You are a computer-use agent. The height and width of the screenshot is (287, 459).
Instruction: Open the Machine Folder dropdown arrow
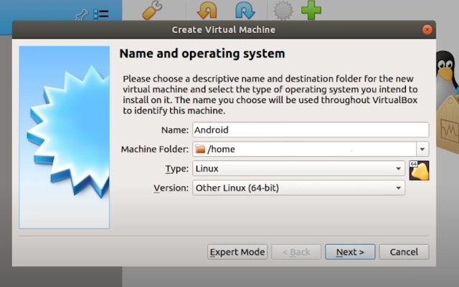[422, 150]
